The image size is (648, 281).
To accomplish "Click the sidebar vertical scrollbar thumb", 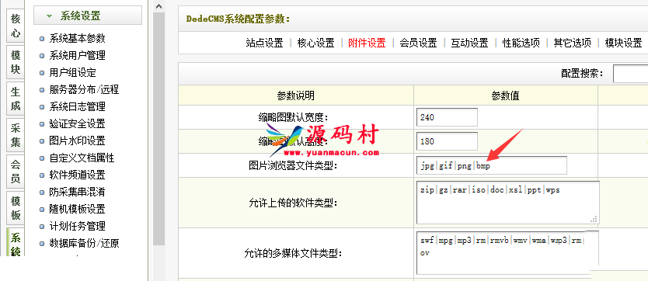I will point(159,129).
